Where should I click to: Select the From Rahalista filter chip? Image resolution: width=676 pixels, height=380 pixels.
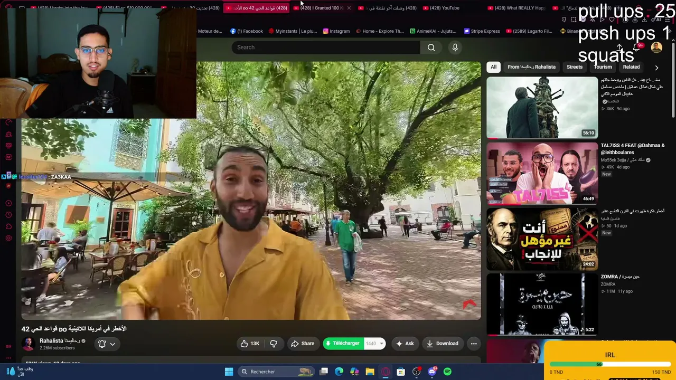pos(531,67)
